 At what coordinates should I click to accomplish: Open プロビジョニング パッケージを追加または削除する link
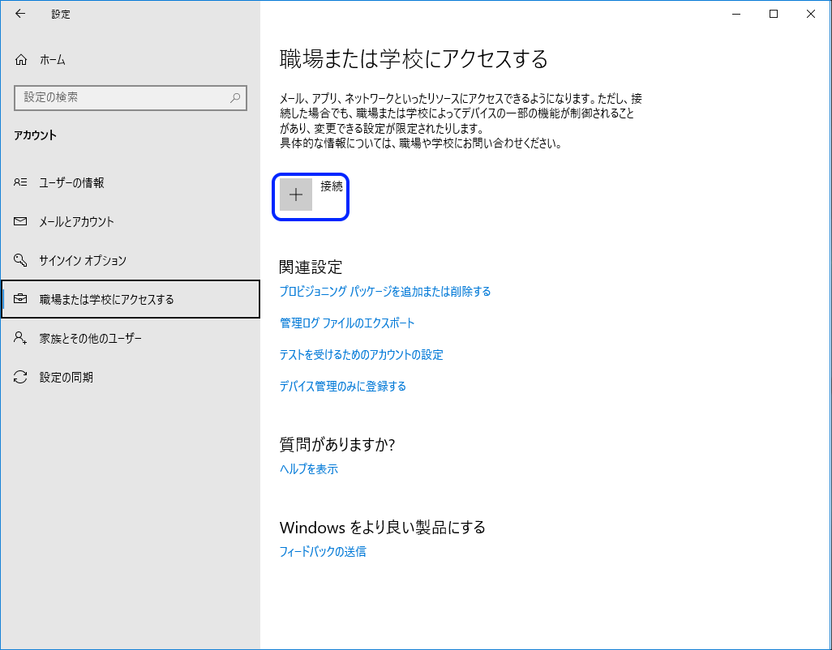click(385, 292)
